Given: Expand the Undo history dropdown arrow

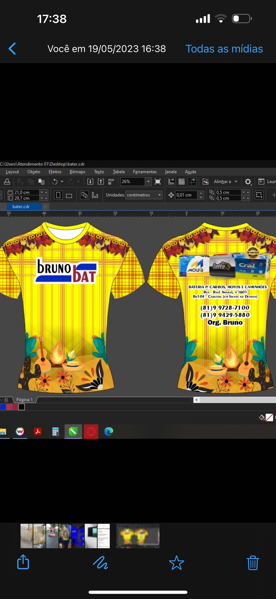Looking at the screenshot, I should pyautogui.click(x=62, y=182).
